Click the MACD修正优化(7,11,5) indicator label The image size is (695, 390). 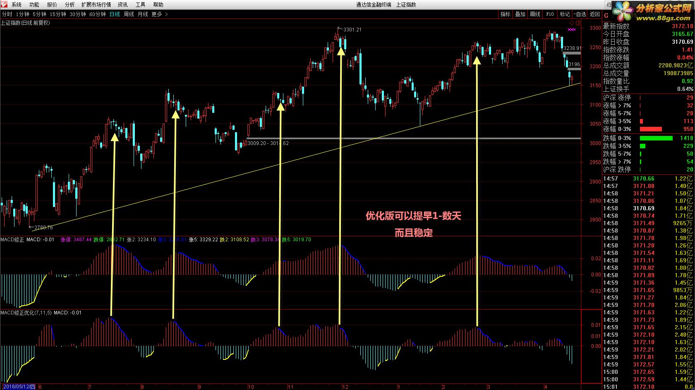(x=26, y=313)
